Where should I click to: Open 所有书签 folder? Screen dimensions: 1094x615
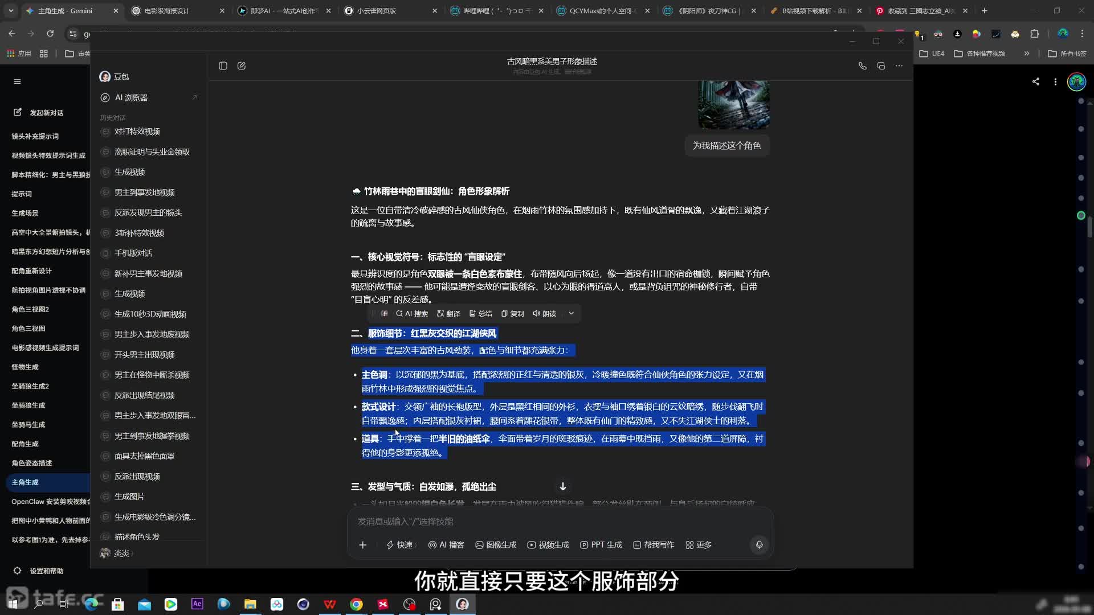1067,54
